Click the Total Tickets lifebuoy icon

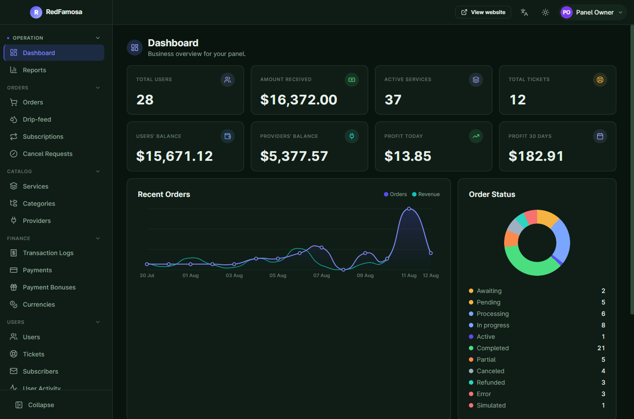(x=600, y=80)
